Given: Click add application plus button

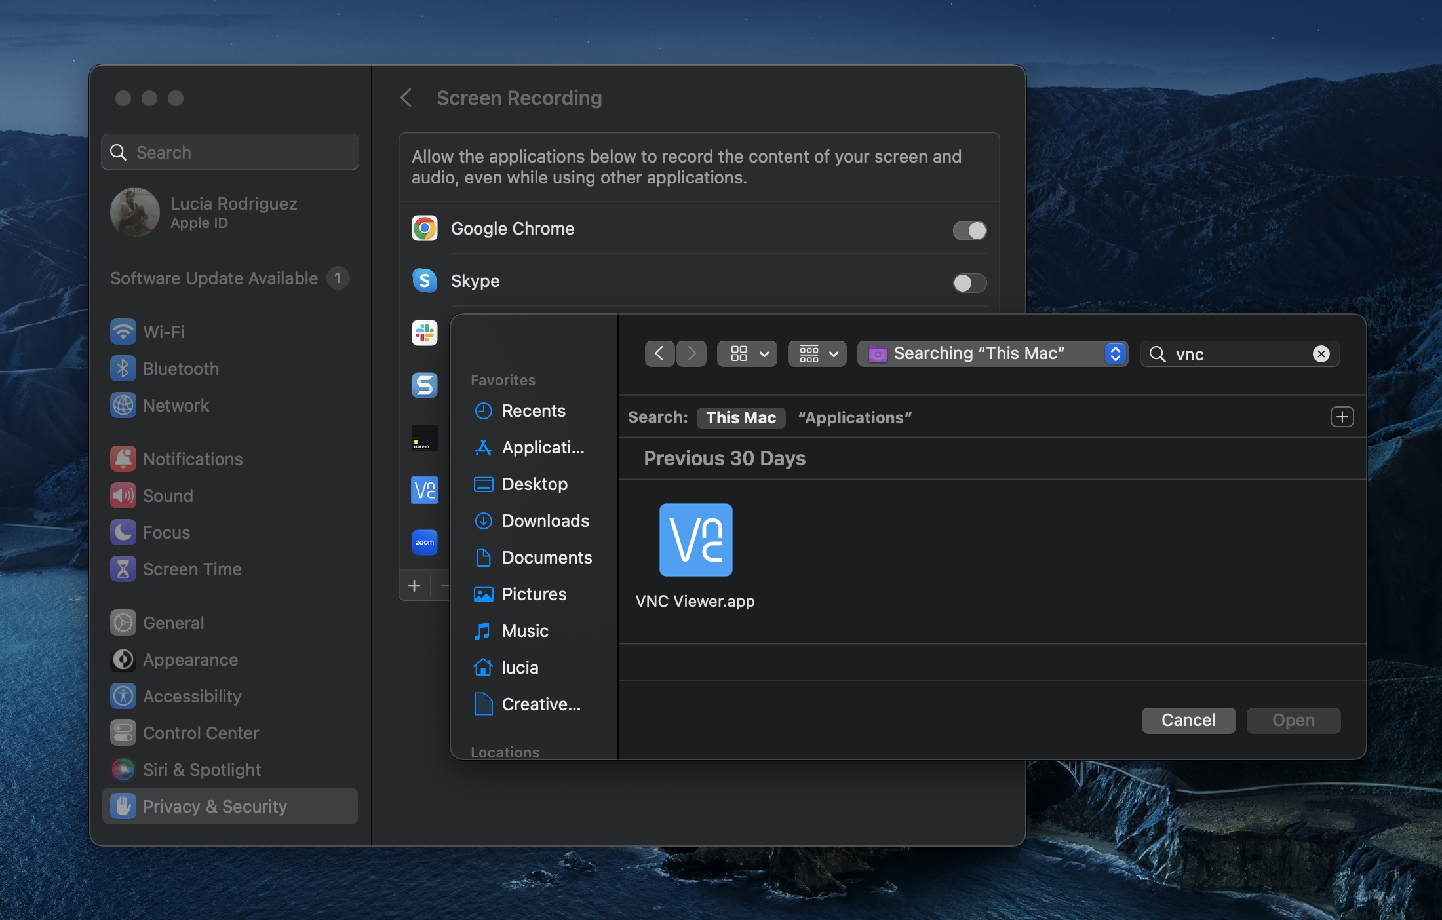Looking at the screenshot, I should (414, 586).
